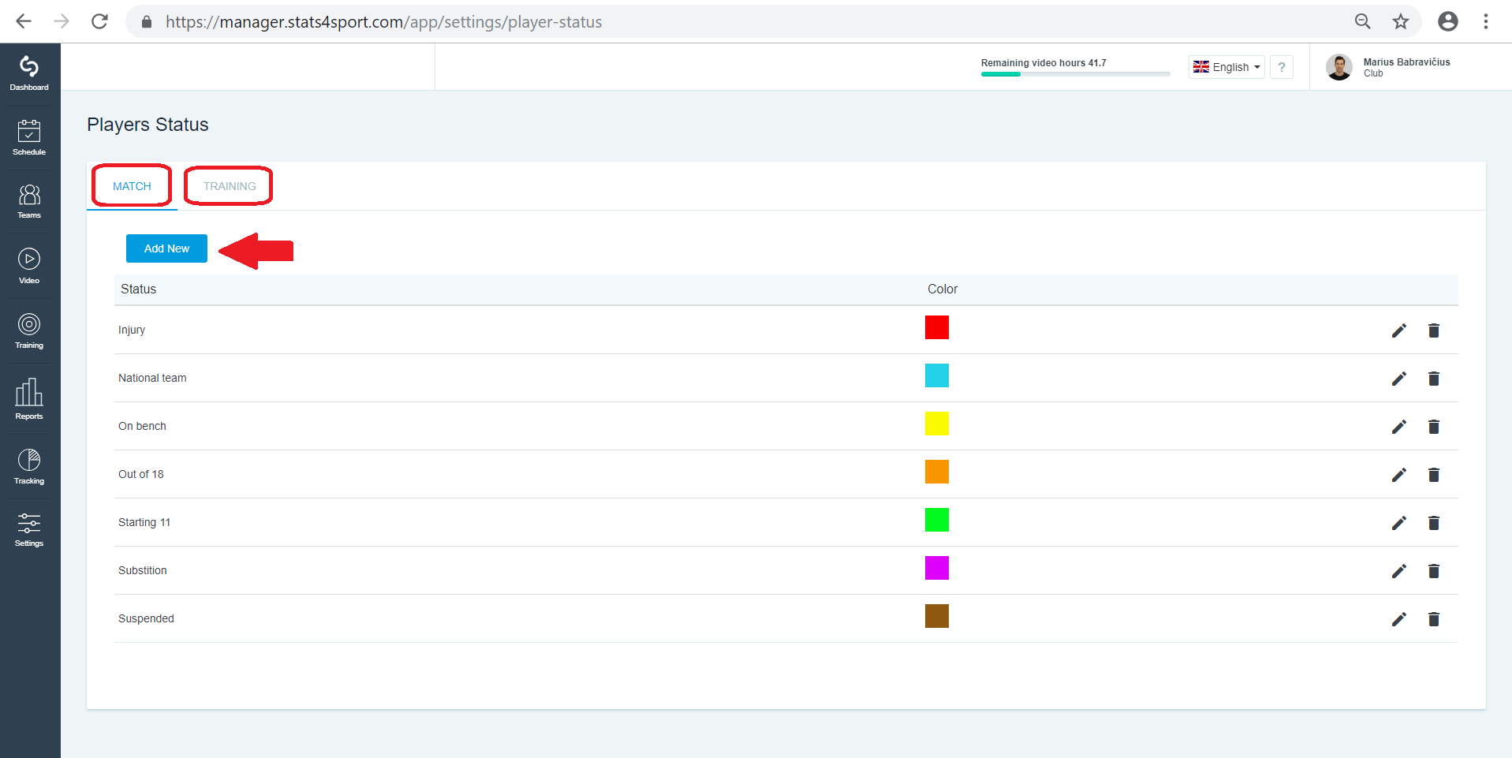This screenshot has width=1512, height=758.
Task: Open the Tracking sidebar icon
Action: click(29, 466)
